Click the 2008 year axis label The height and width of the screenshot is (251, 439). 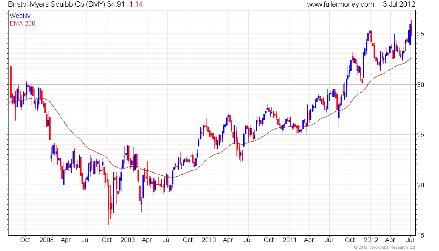(47, 240)
